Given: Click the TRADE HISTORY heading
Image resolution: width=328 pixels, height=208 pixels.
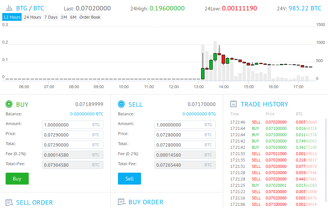Looking at the screenshot, I should 265,104.
